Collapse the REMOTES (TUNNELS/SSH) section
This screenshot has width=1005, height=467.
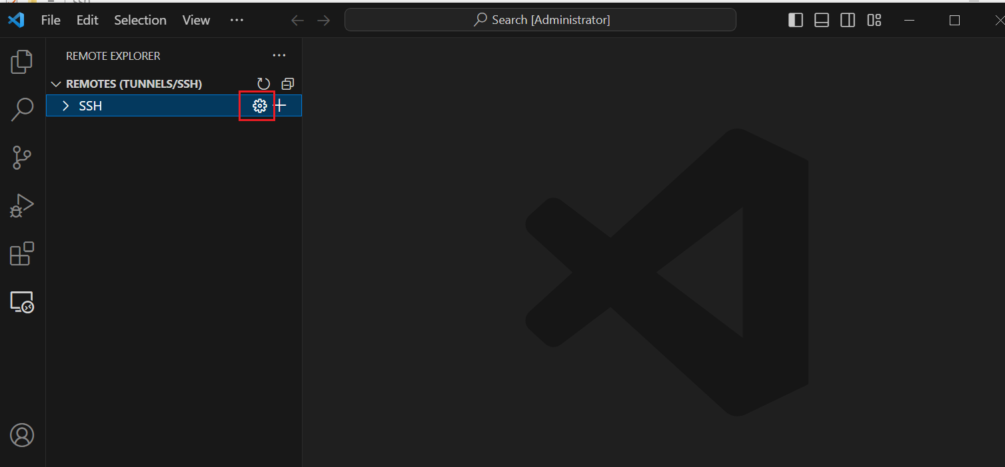(x=56, y=84)
